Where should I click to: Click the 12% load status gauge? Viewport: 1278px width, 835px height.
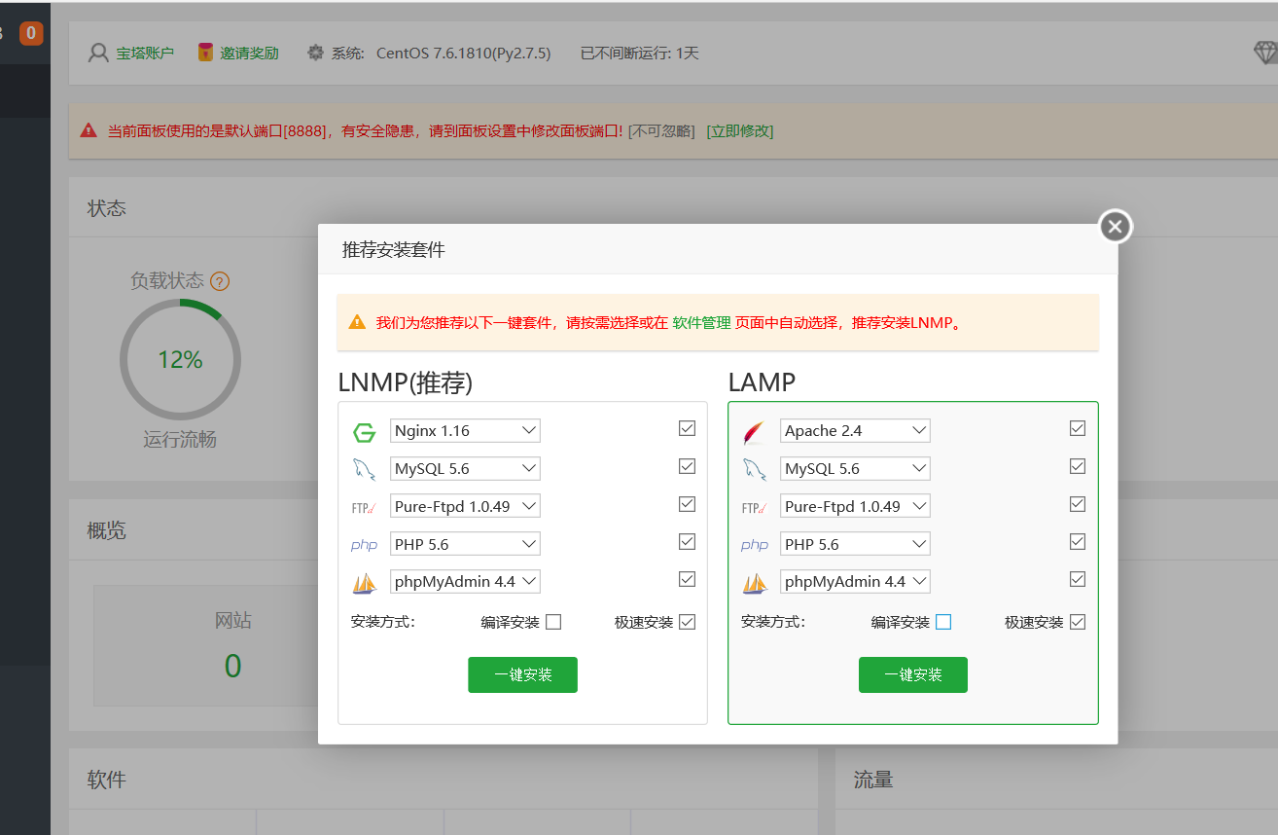(180, 359)
